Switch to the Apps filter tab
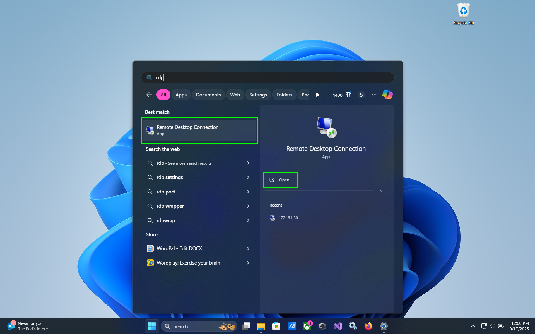 pyautogui.click(x=181, y=95)
